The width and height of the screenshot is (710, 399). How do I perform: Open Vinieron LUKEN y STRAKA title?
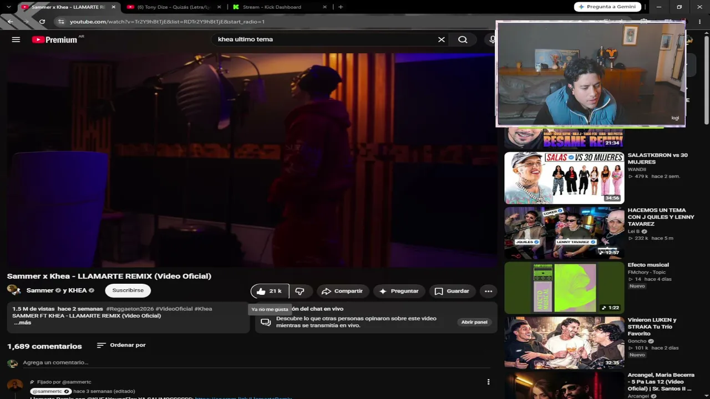pos(652,327)
